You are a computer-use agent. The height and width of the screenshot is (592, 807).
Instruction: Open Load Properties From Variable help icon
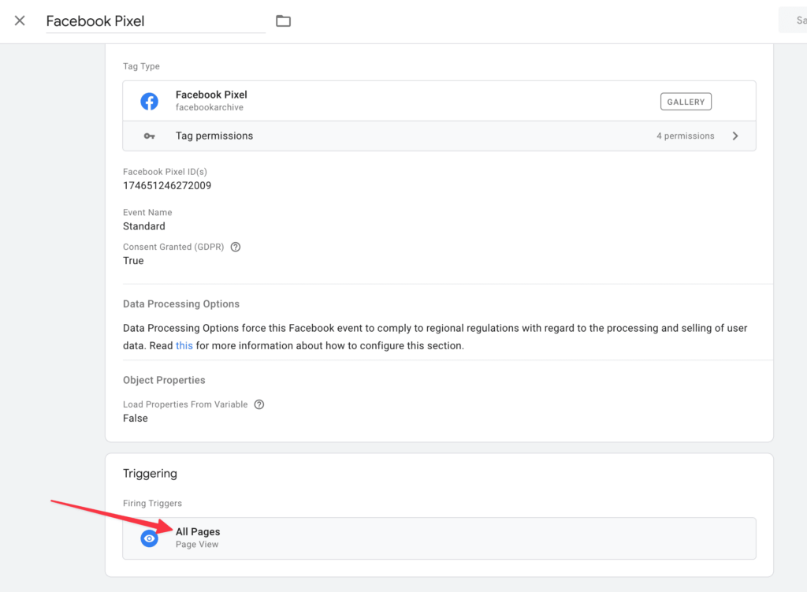point(259,404)
